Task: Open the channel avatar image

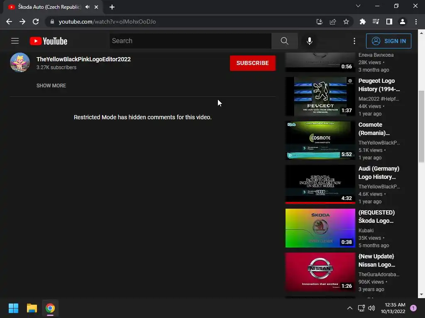Action: pyautogui.click(x=20, y=63)
